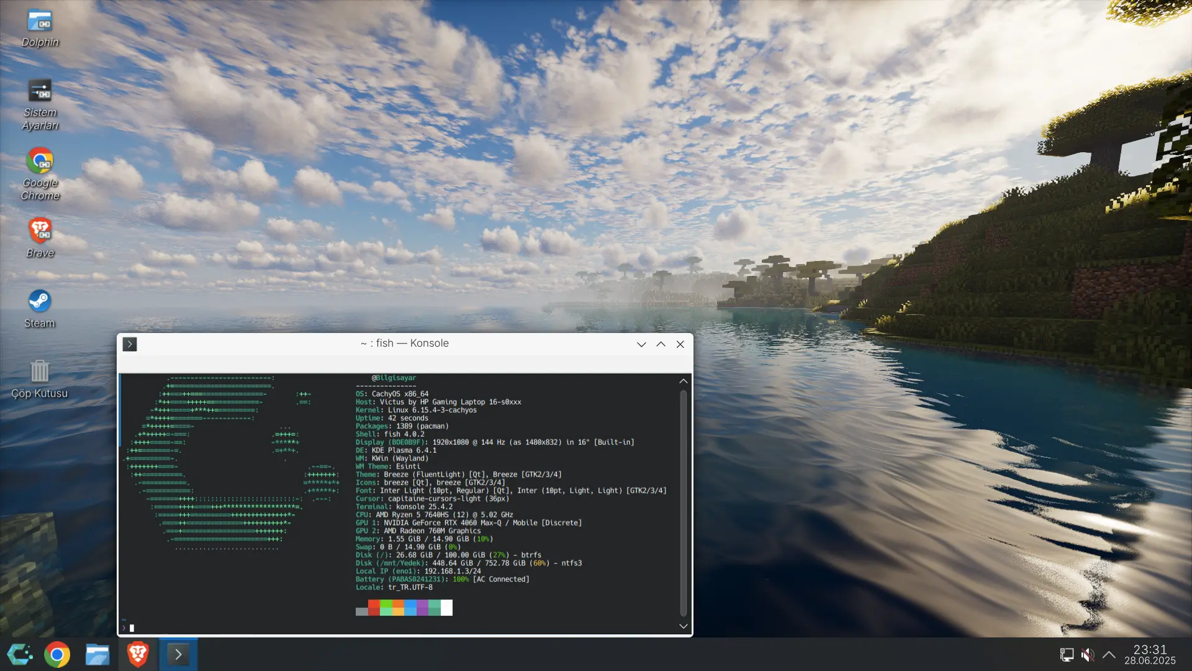Open the CachyOS application launcher in the taskbar

pyautogui.click(x=20, y=654)
